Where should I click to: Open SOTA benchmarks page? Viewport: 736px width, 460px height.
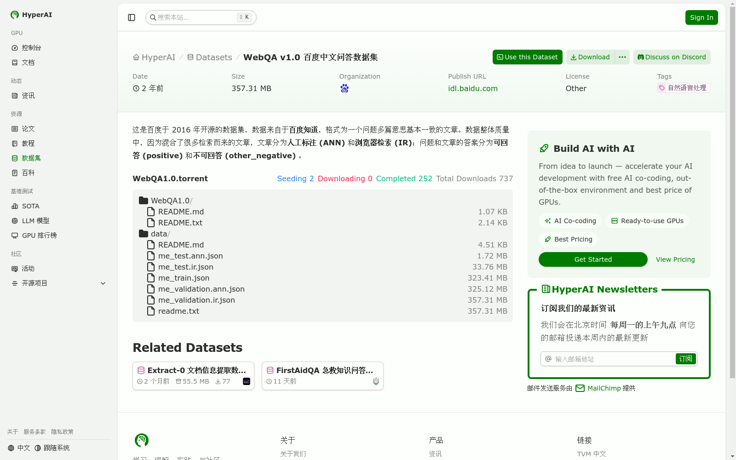(59, 206)
